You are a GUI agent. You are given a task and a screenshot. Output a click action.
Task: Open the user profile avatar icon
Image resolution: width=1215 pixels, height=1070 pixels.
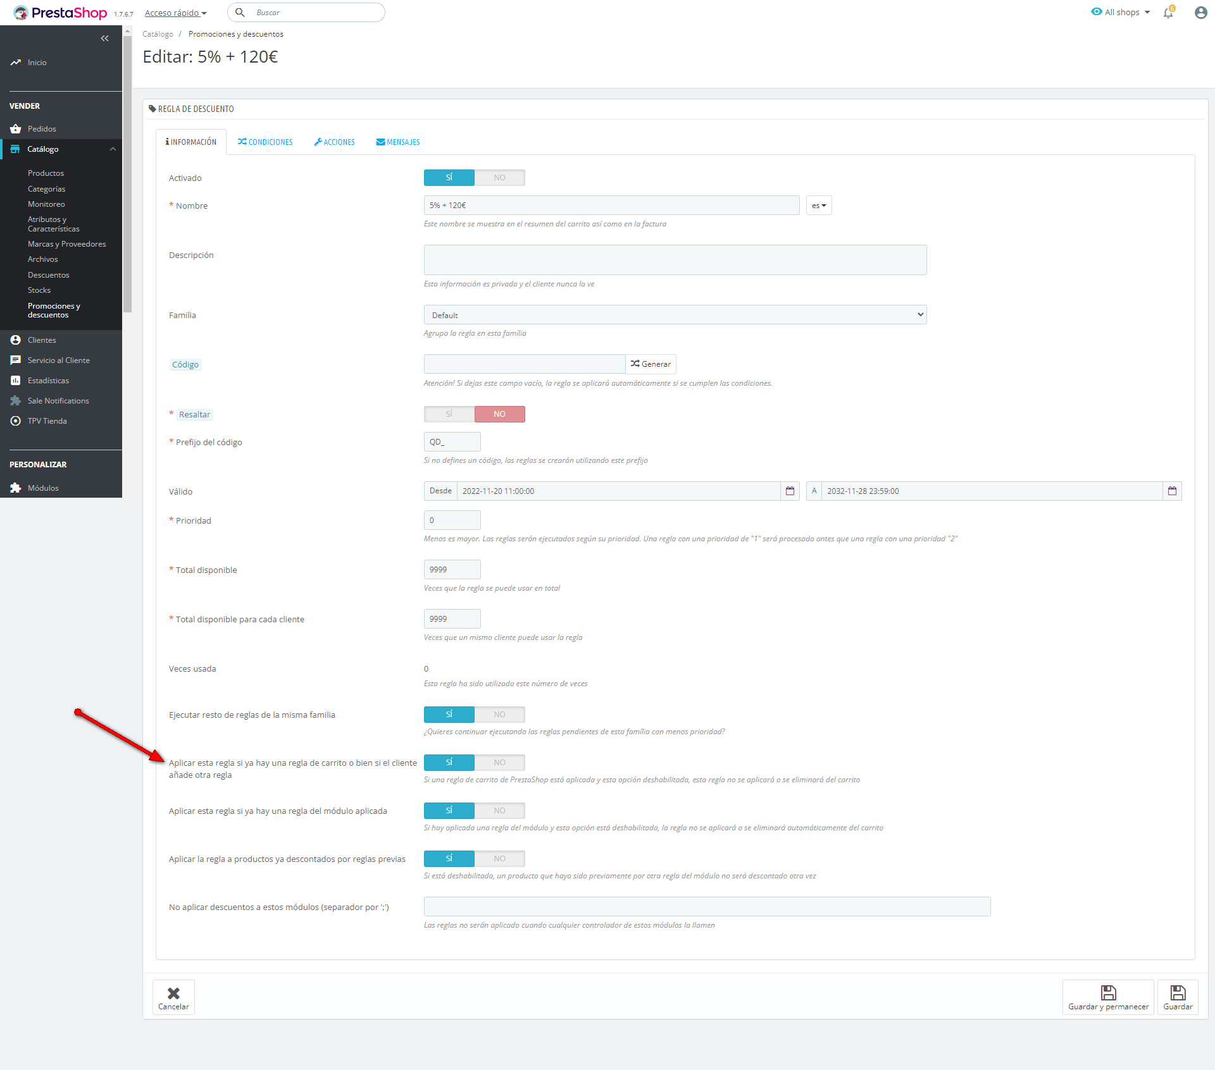tap(1200, 13)
